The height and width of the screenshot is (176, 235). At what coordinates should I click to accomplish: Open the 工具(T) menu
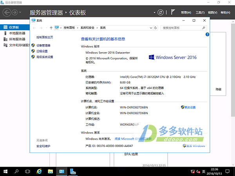click(x=200, y=13)
